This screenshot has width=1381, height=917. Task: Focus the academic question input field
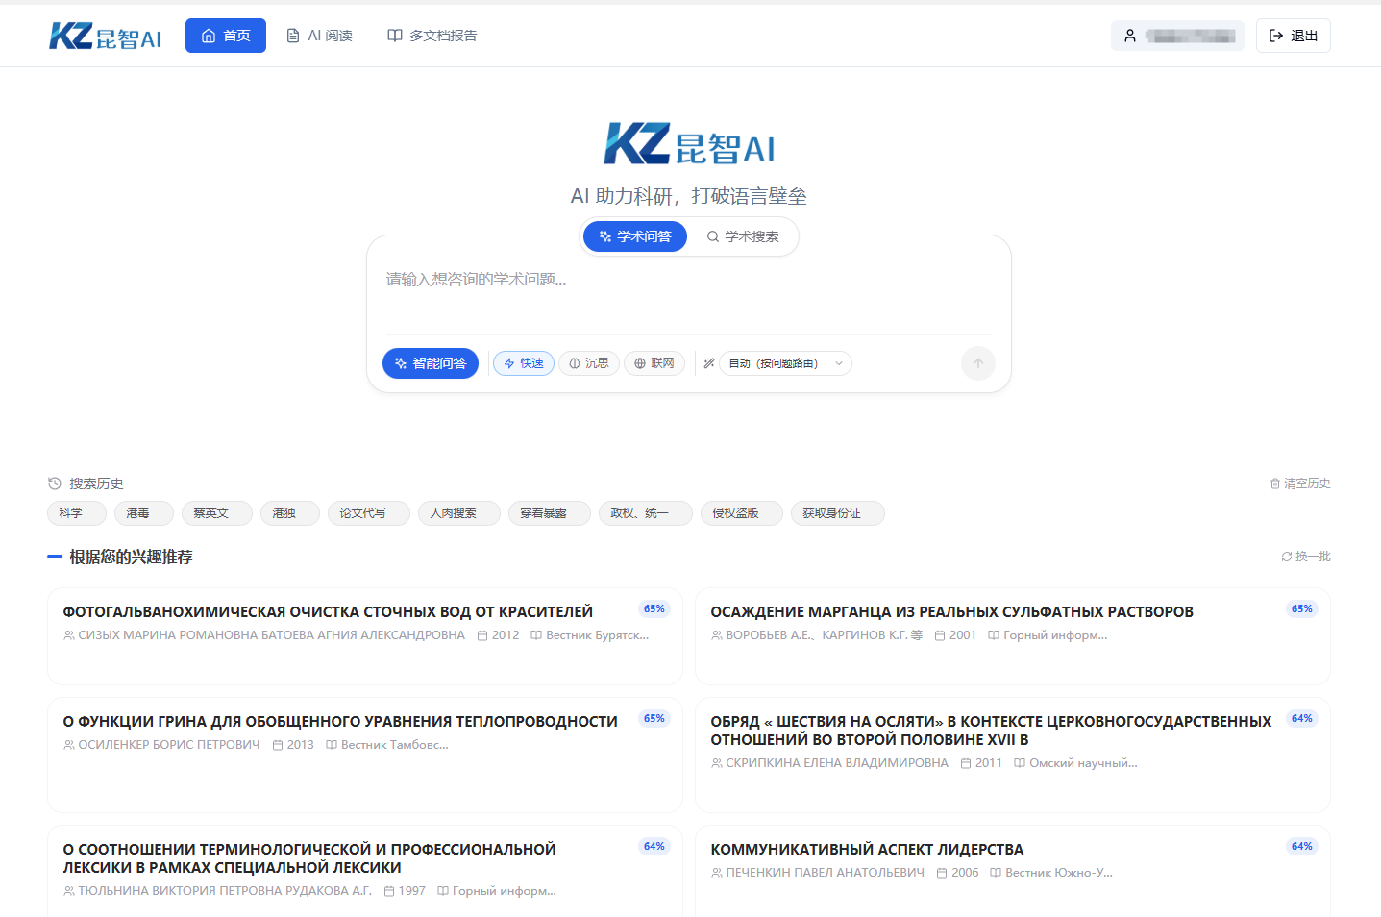(x=689, y=293)
